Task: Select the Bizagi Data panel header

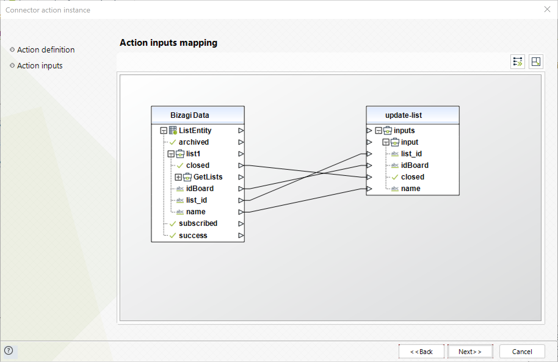Action: (x=198, y=115)
